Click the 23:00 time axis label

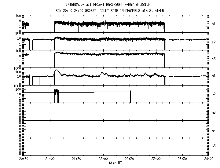(156, 159)
